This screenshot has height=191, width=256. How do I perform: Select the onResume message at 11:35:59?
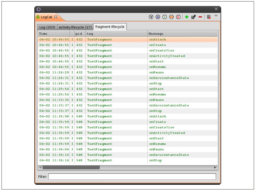[x=157, y=144]
